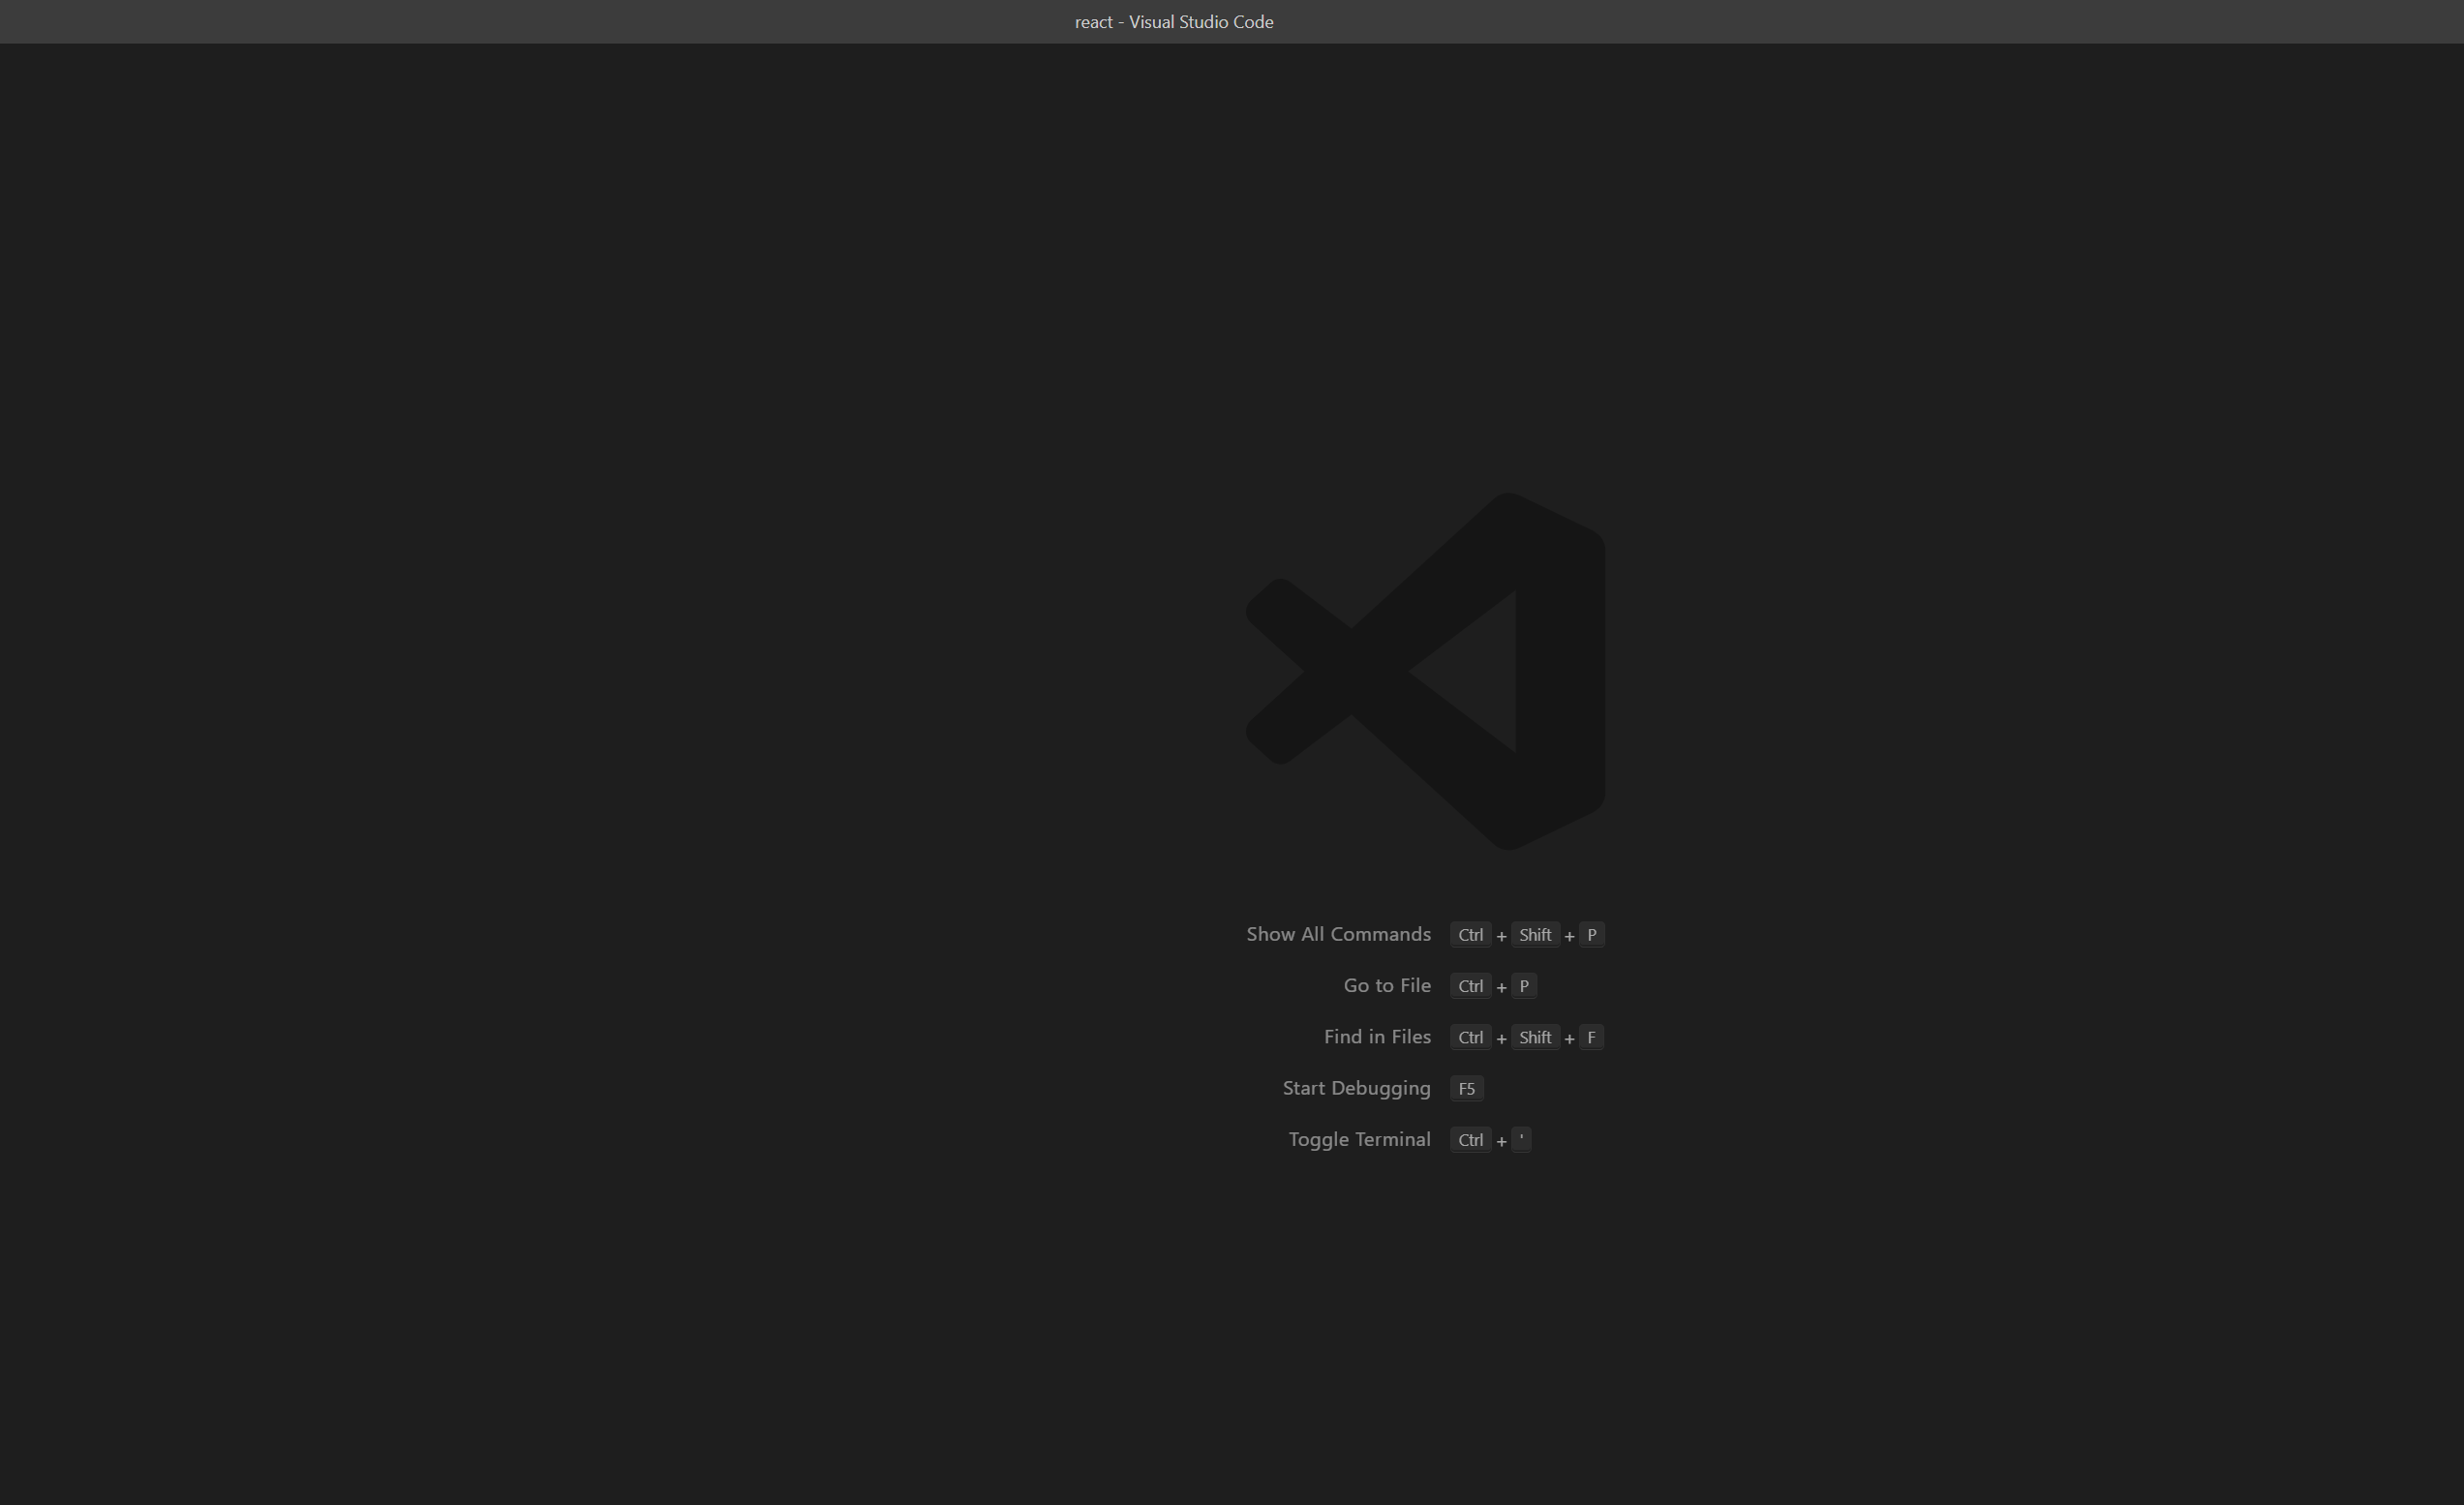This screenshot has height=1505, width=2464.
Task: Click the "Start Debugging" label
Action: (x=1356, y=1088)
